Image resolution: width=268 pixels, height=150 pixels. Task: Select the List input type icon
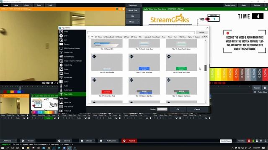[61, 40]
